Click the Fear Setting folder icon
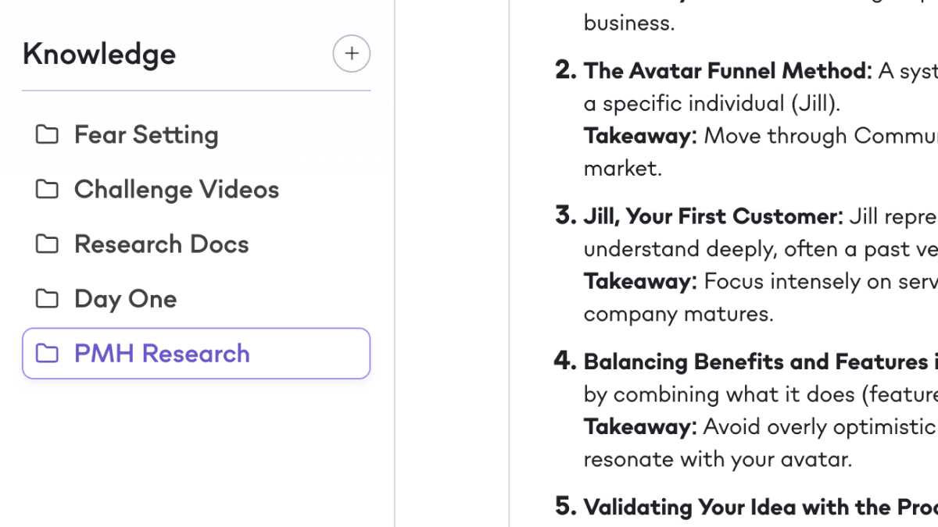Screen dimensions: 938x527 [47, 135]
